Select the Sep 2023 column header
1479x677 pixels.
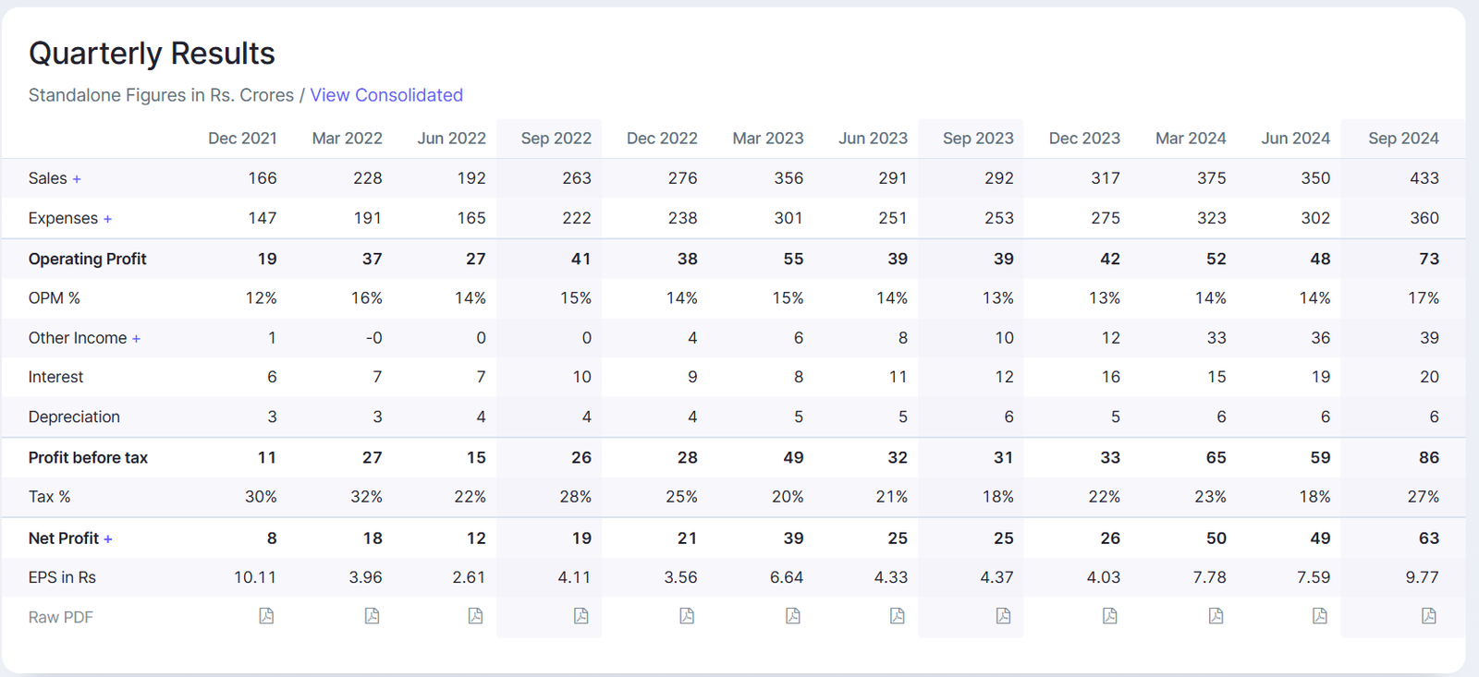(x=978, y=139)
